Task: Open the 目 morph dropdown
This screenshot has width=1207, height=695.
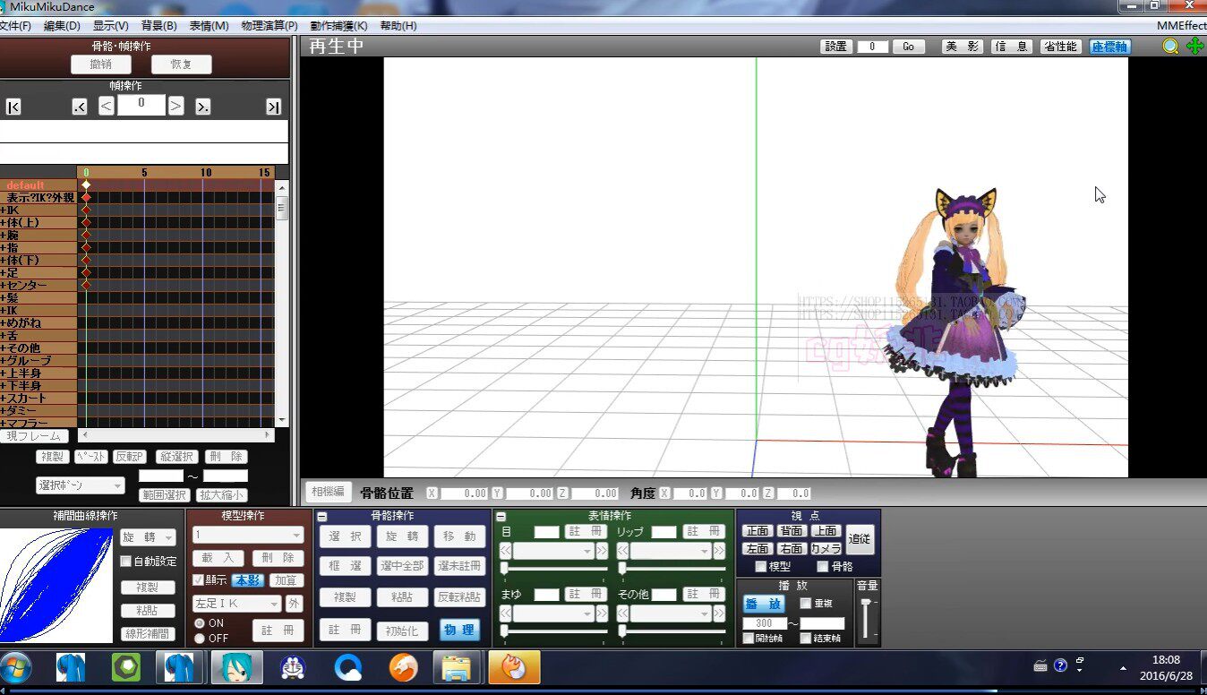Action: tap(553, 551)
